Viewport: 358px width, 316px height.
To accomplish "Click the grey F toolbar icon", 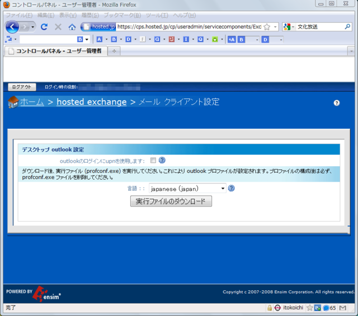I will click(143, 39).
